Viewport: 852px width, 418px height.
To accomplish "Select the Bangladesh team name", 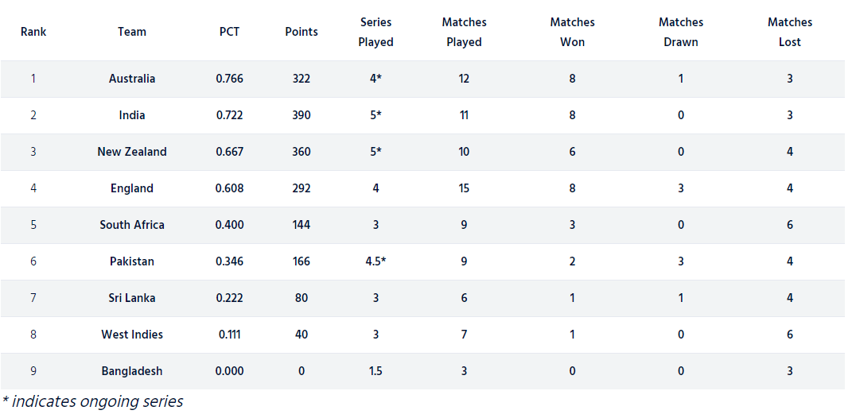I will [x=132, y=371].
